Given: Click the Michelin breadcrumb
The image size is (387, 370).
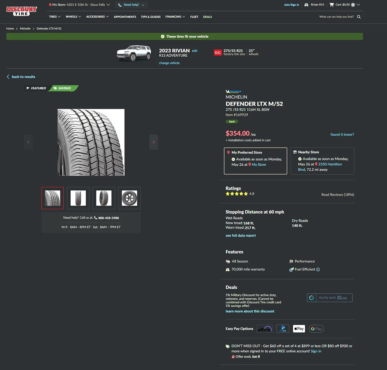Looking at the screenshot, I should [25, 28].
